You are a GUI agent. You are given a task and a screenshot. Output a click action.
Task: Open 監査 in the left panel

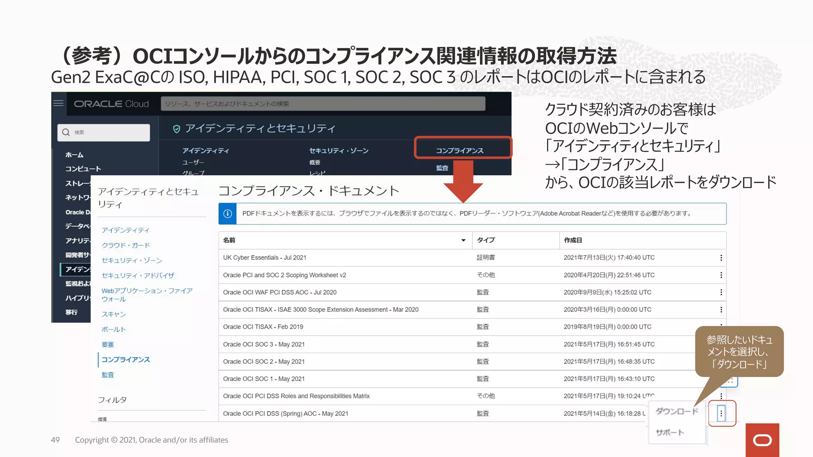[108, 375]
